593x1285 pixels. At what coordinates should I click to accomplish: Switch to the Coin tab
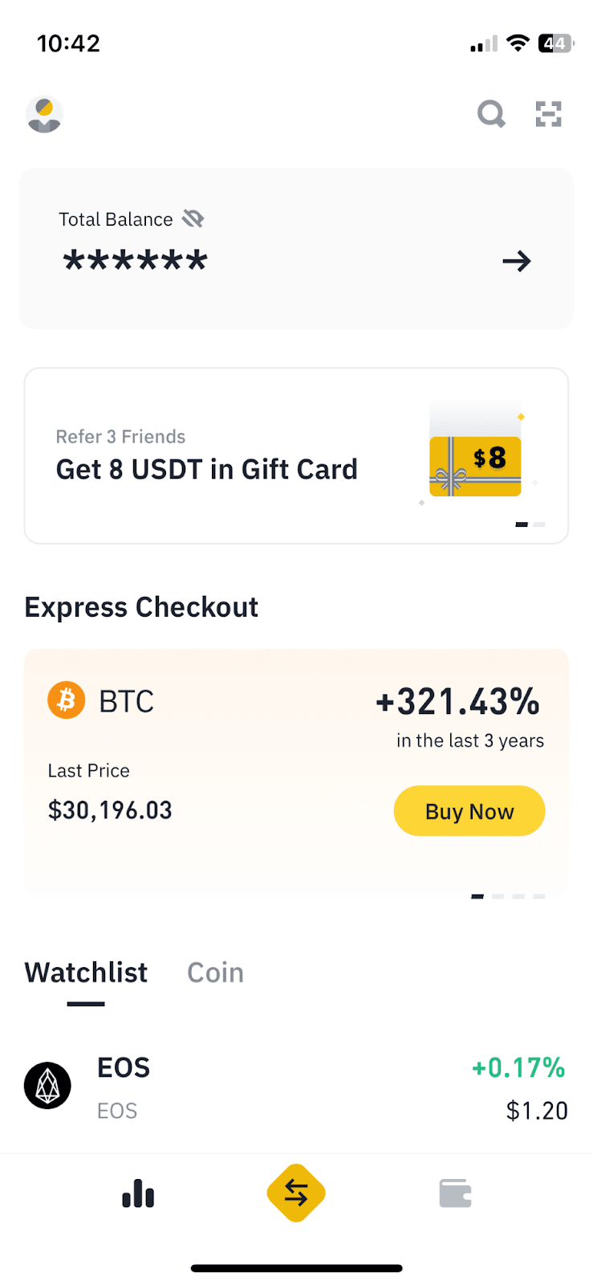coord(215,973)
